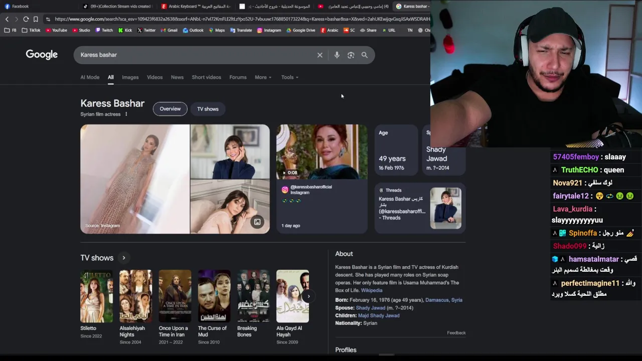Switch to the Arabic Keyboard browser tab
Screen dimensions: 642x361
click(196, 7)
